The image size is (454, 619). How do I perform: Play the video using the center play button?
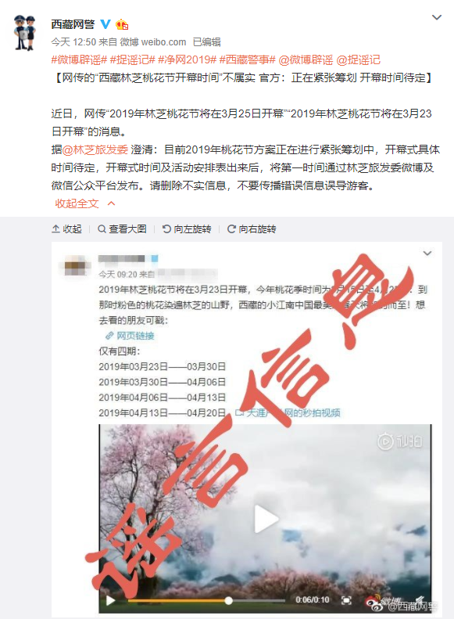(265, 519)
